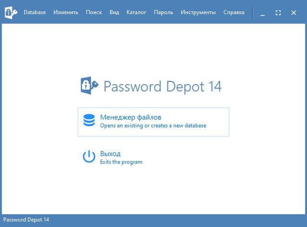Click 'Password Depot 14' heading text
307x227 pixels.
[x=163, y=86]
